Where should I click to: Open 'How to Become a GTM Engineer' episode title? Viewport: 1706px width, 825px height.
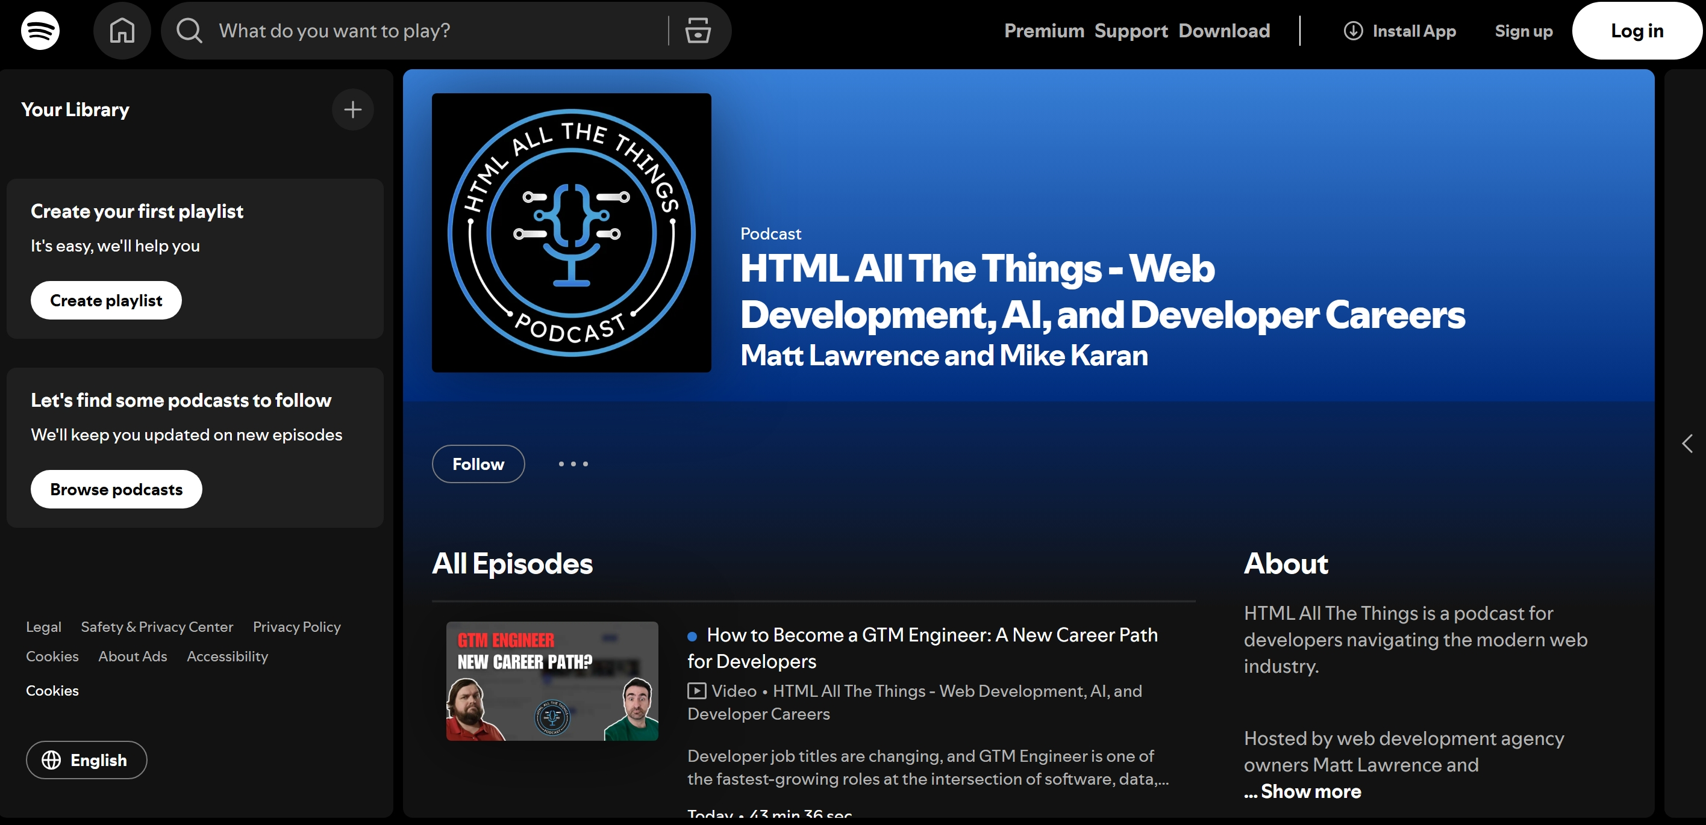pyautogui.click(x=922, y=647)
